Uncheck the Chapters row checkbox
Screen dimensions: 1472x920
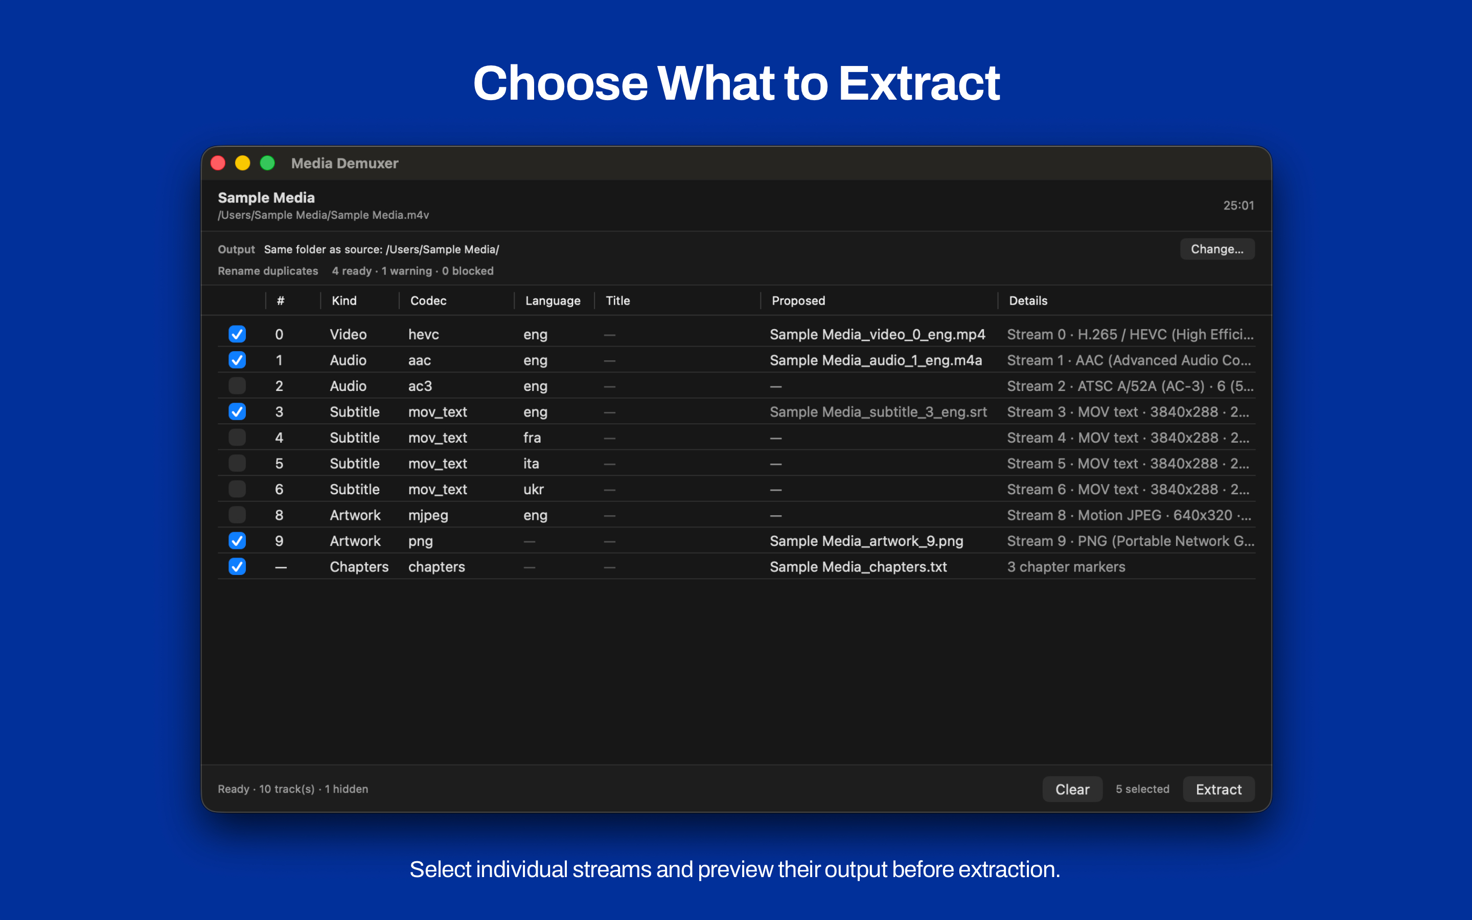[x=237, y=567]
